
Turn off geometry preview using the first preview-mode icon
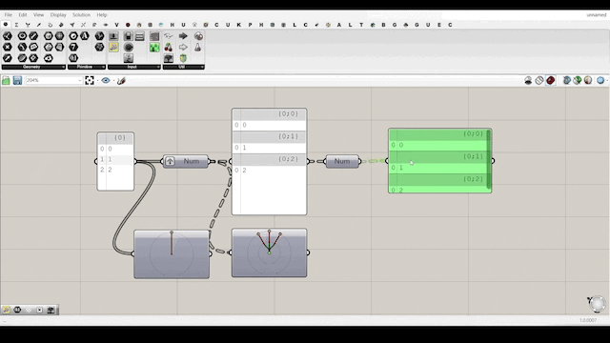[528, 80]
